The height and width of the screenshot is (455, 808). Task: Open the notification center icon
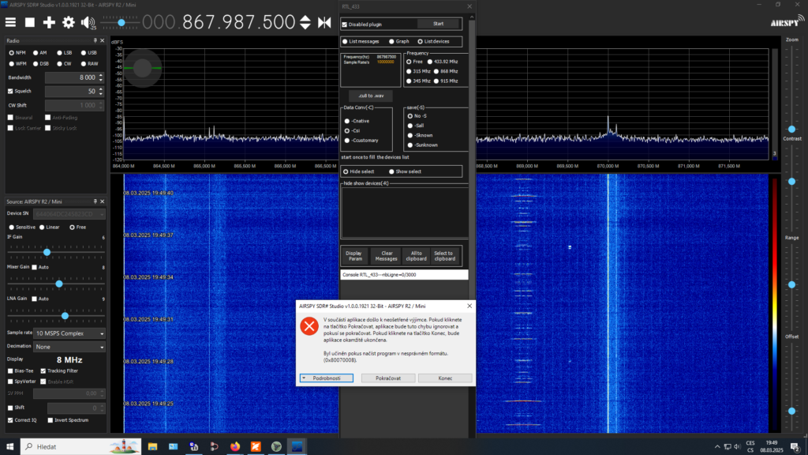pyautogui.click(x=795, y=447)
